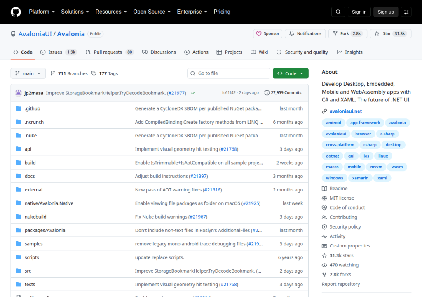Screen dimensions: 422x297
Task: Open the Insights tab
Action: (349, 52)
